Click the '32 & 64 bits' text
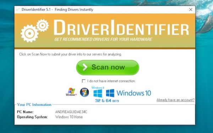The image size is (213, 133). tap(107, 101)
